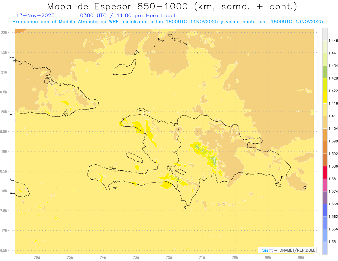Select the date label '13-Nov-2025'
Screen dimensions: 338x261
(x=36, y=15)
